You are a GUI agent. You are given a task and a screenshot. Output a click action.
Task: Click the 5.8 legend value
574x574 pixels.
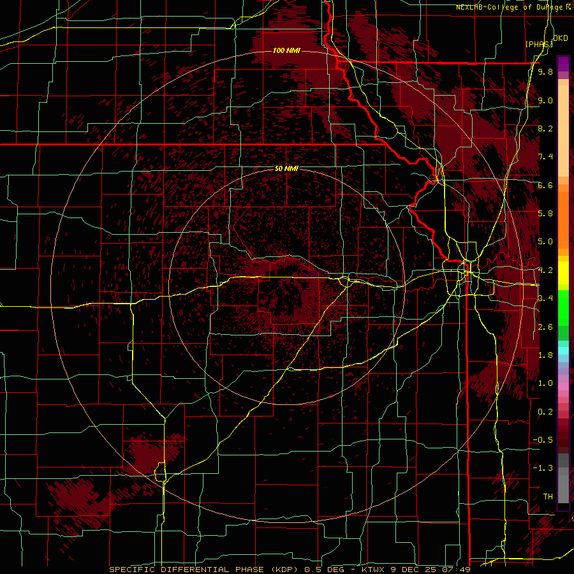(545, 214)
